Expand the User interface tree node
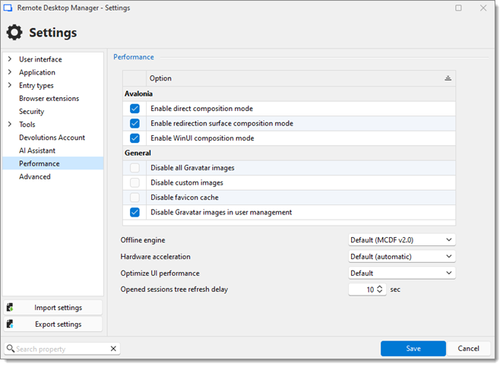 10,59
